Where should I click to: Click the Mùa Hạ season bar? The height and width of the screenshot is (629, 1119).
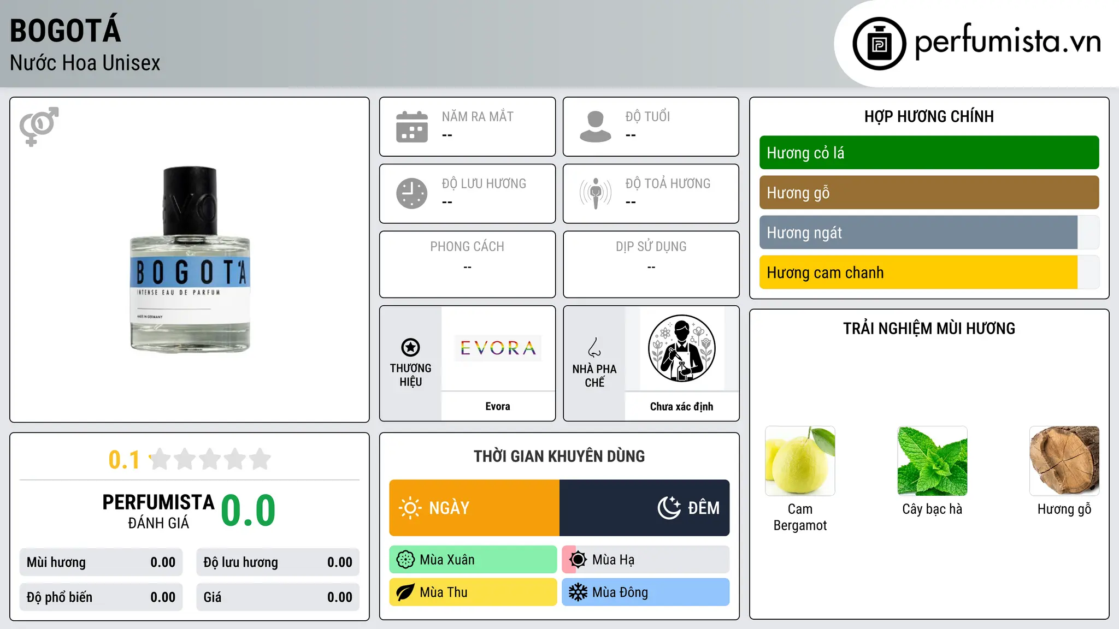point(646,560)
